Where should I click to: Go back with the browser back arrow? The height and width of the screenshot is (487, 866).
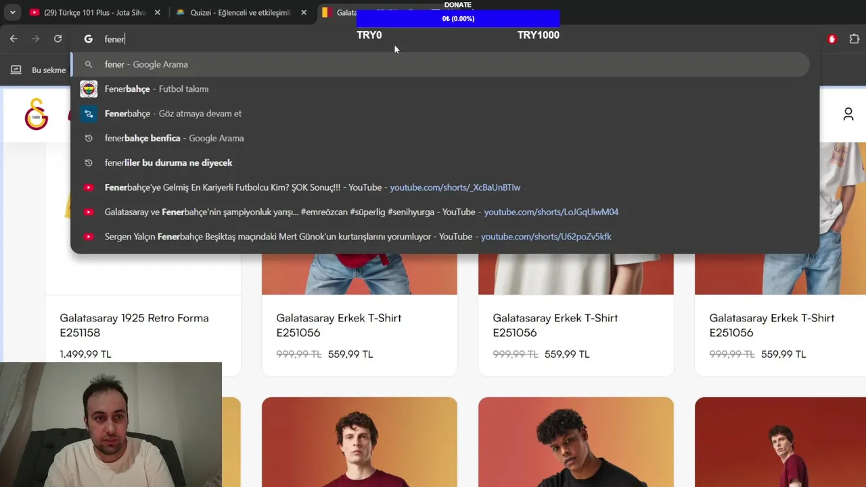pos(14,39)
